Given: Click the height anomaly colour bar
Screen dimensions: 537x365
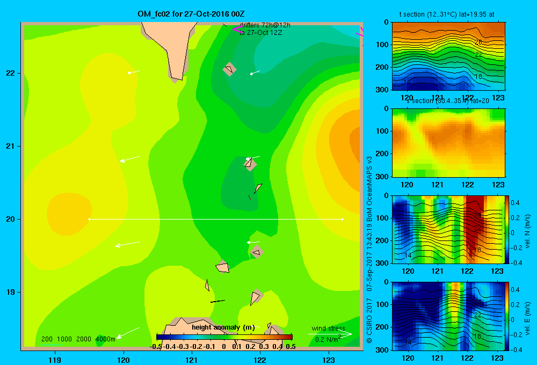Looking at the screenshot, I should point(224,337).
